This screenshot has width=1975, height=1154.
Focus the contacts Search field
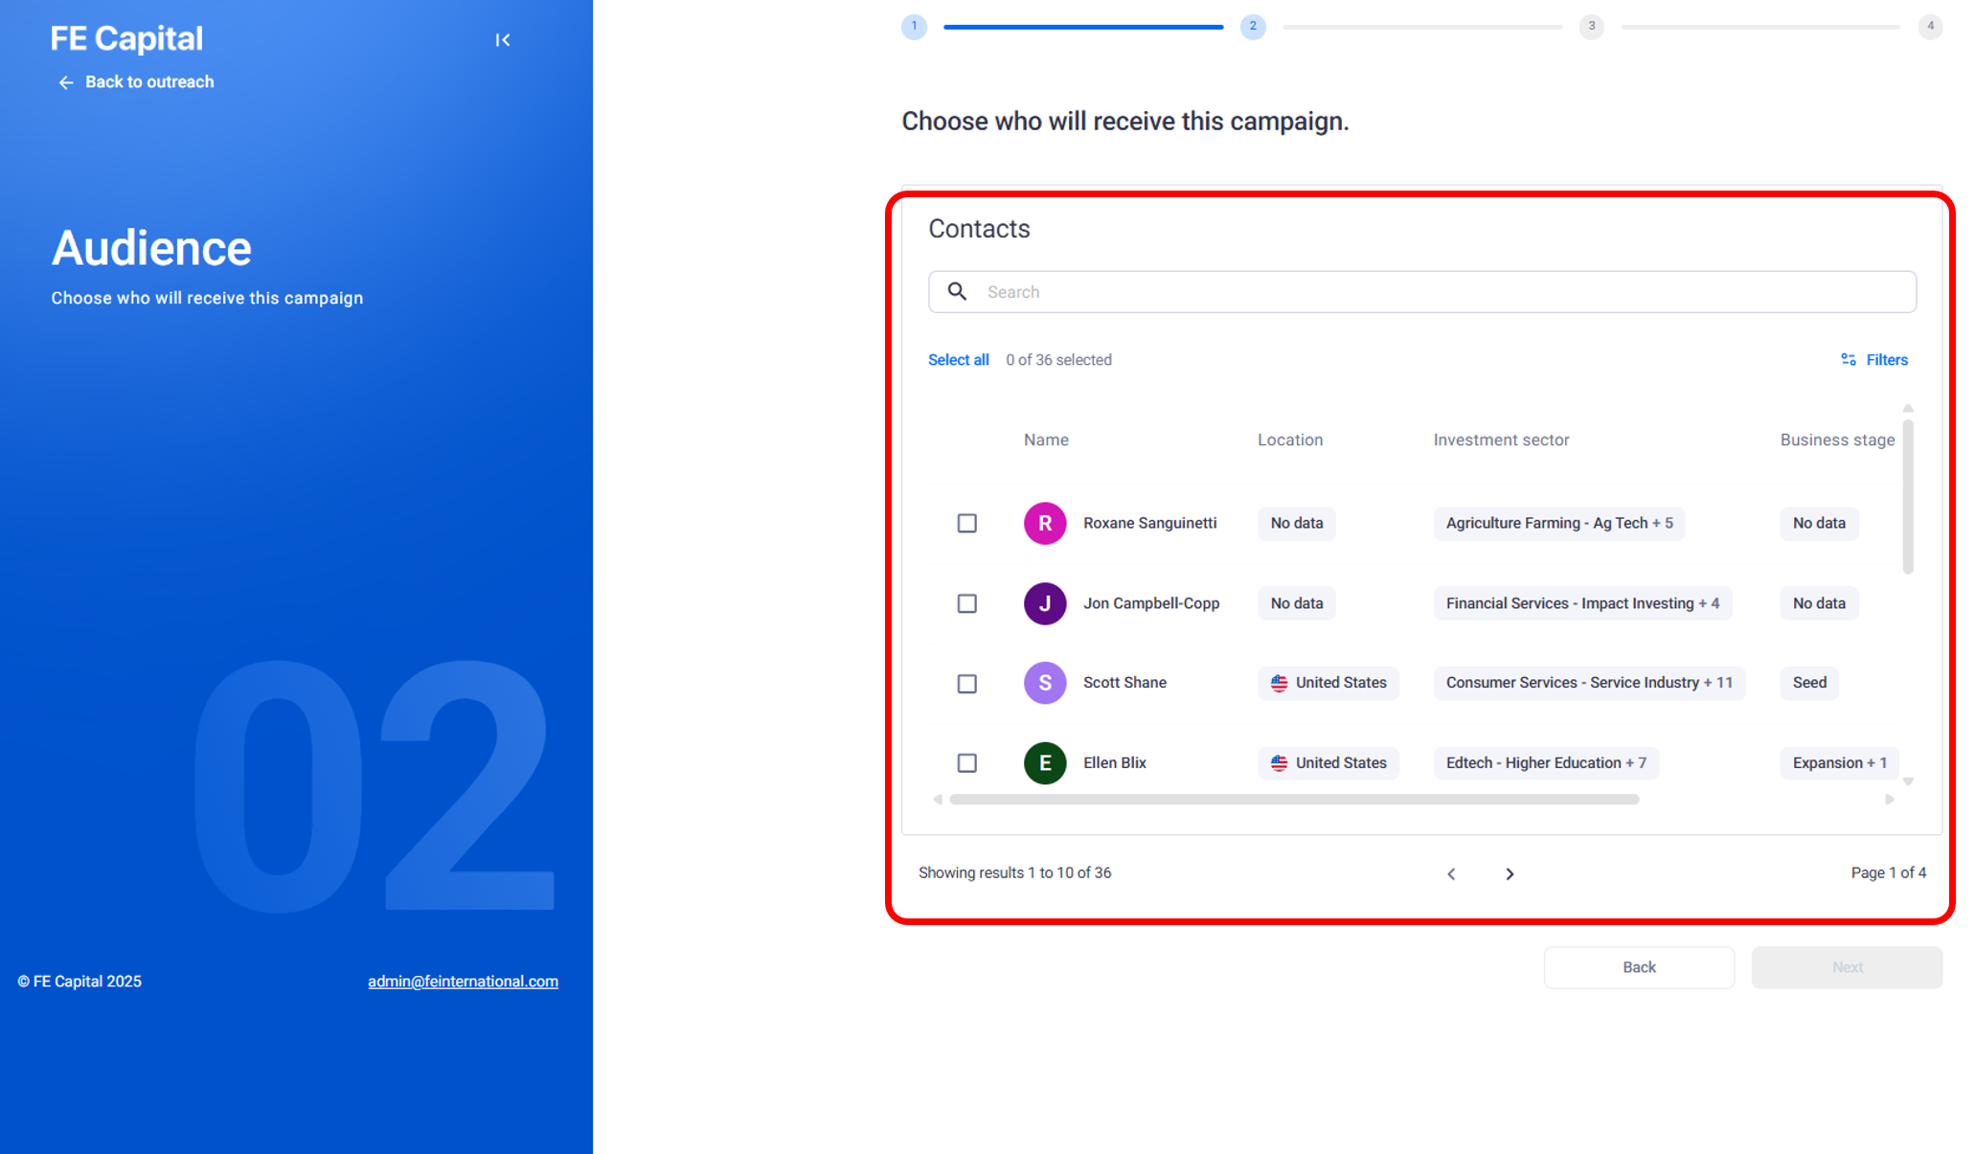point(1437,292)
